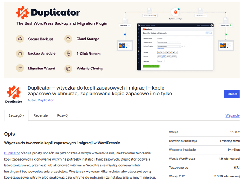Image resolution: width=244 pixels, height=181 pixels.
Task: Enable the Weekly repeat option
Action: [169, 57]
